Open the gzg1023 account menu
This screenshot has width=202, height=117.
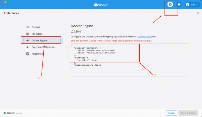point(192,5)
